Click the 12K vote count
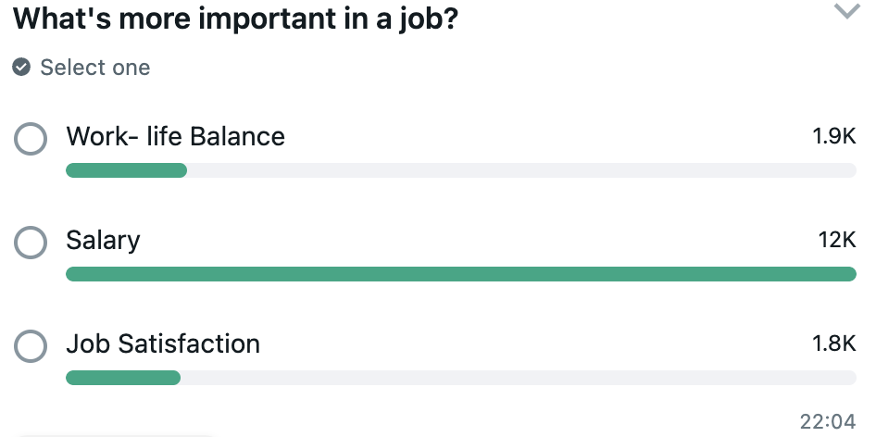 pos(837,241)
